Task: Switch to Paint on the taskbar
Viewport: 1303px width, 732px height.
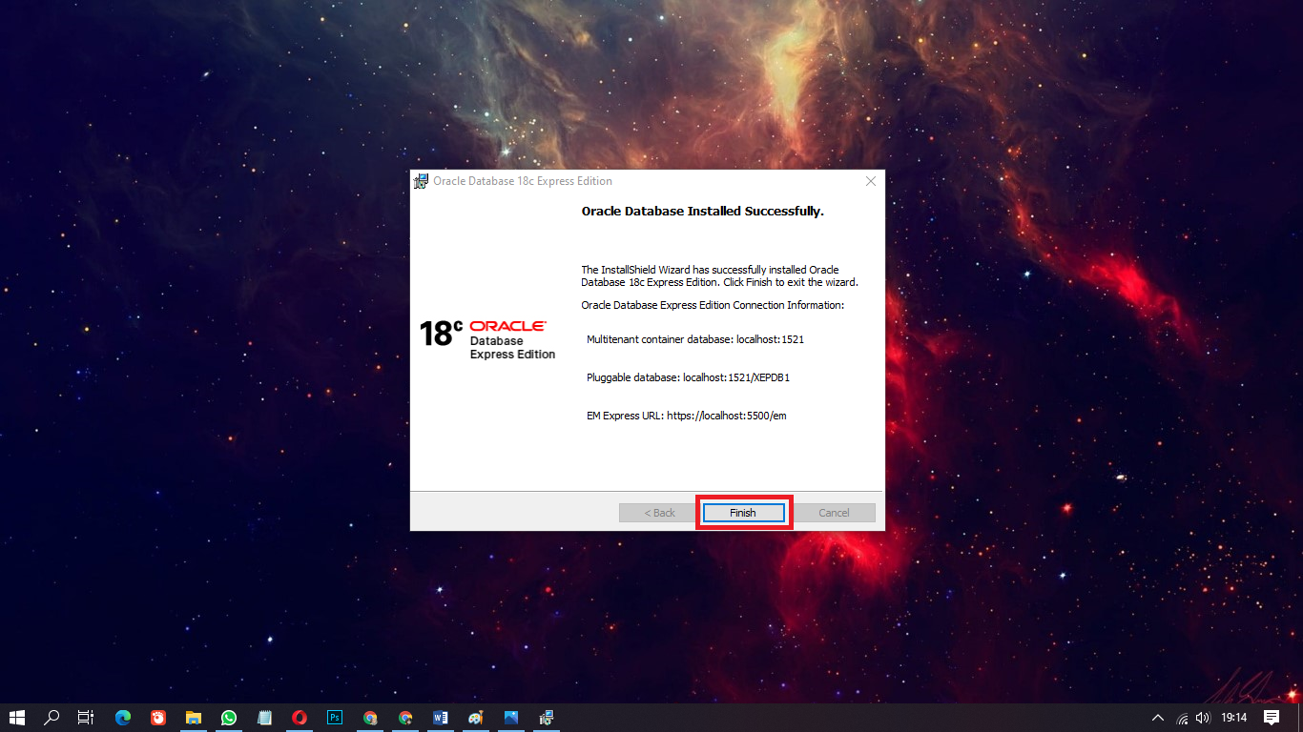Action: 476,718
